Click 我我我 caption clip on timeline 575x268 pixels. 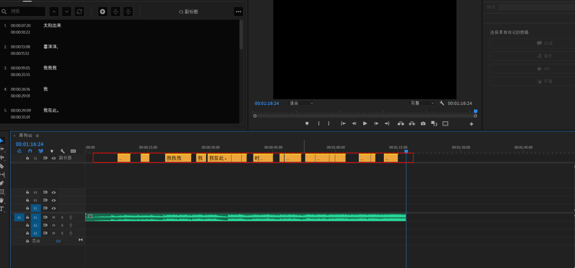[178, 158]
